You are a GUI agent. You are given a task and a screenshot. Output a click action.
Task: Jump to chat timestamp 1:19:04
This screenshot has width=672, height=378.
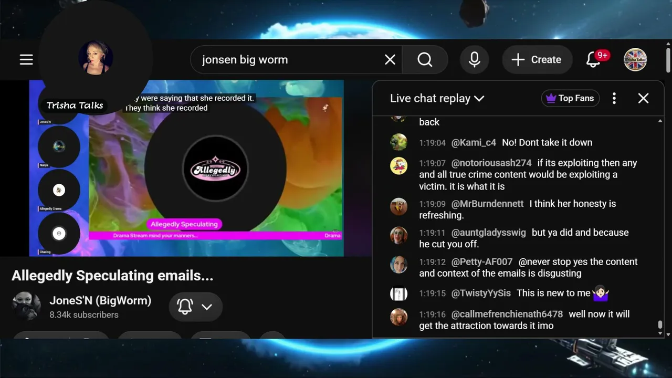pos(432,143)
